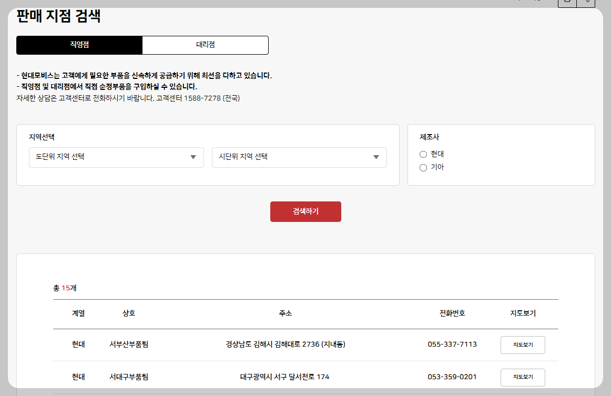Click the 판매 지점 검색 page heading
This screenshot has height=396, width=611.
(58, 16)
